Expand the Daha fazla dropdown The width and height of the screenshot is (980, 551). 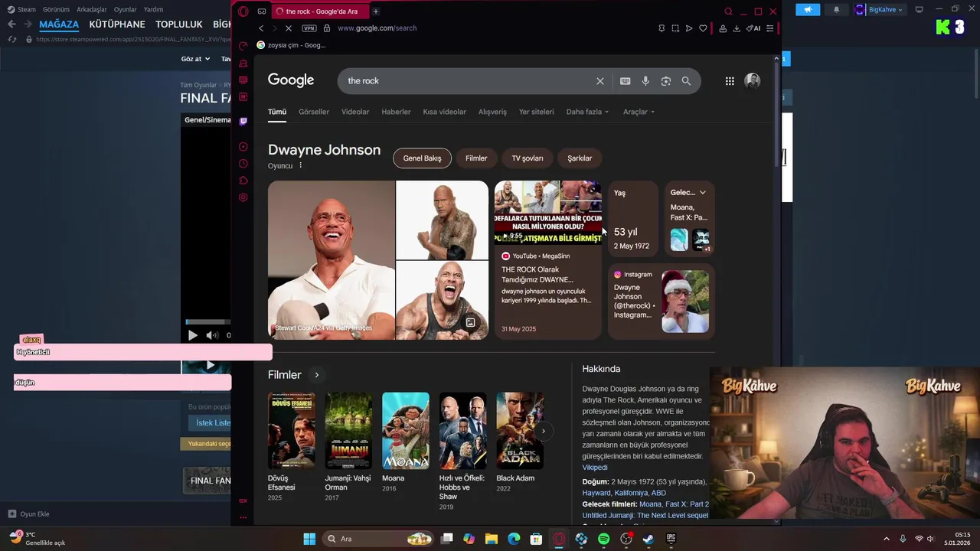pyautogui.click(x=587, y=112)
